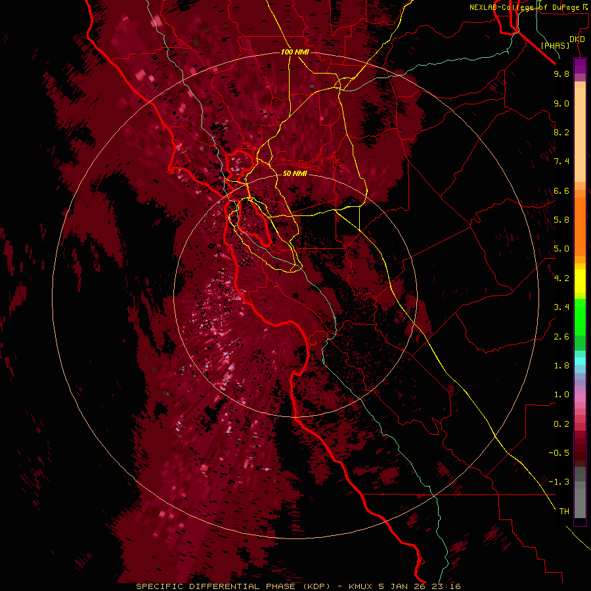Click the KMUX radar site identifier
591x591 pixels.
(x=362, y=586)
